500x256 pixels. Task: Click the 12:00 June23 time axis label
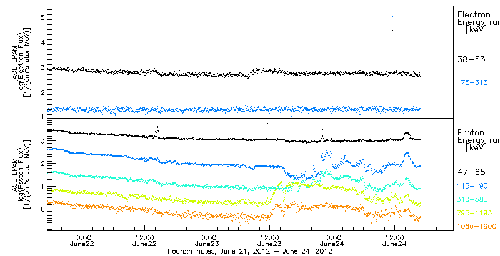click(270, 240)
